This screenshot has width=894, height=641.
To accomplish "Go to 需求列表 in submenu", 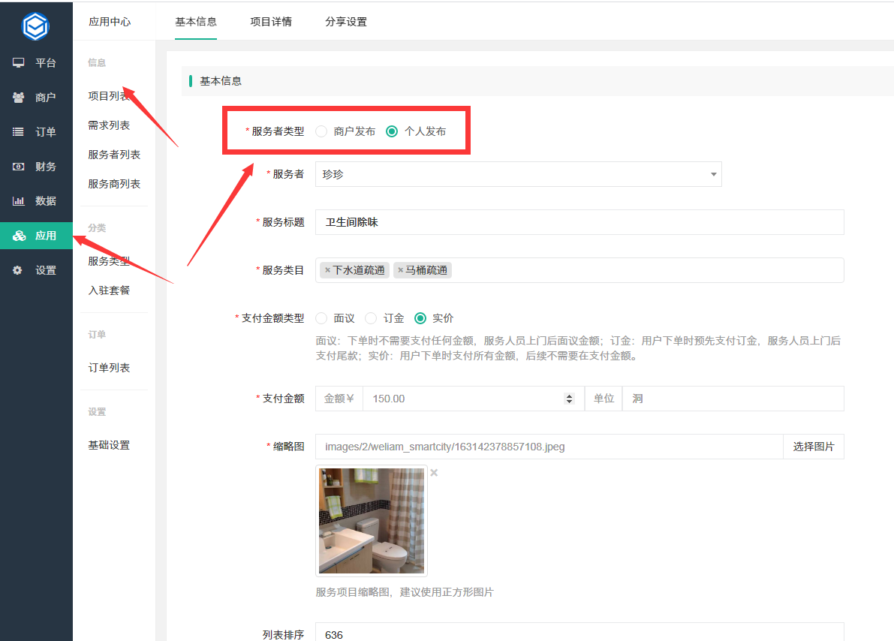I will click(109, 125).
